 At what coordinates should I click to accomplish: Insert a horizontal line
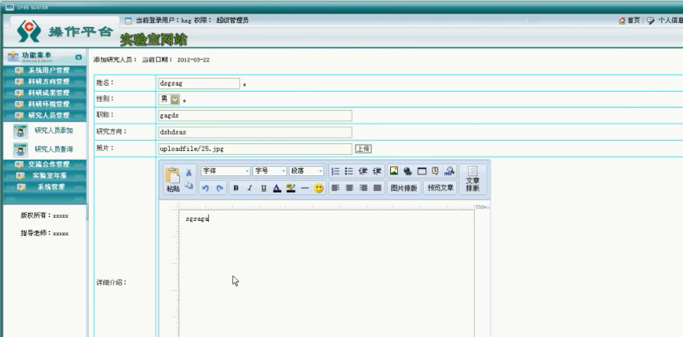(305, 188)
